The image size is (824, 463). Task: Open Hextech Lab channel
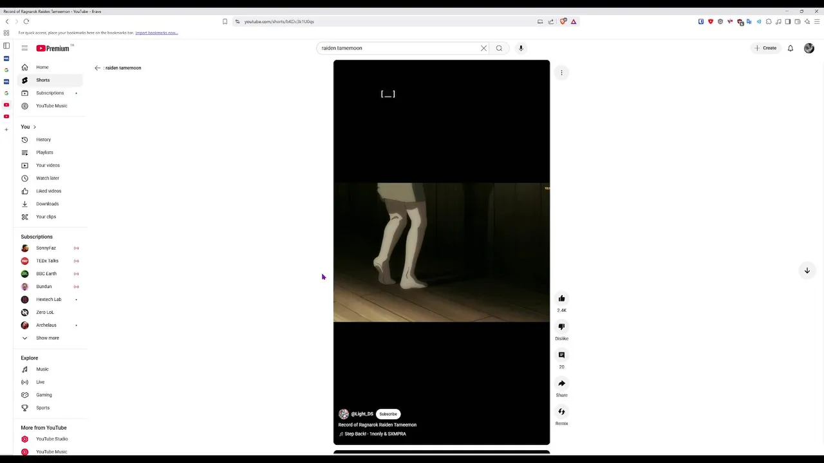coord(50,299)
